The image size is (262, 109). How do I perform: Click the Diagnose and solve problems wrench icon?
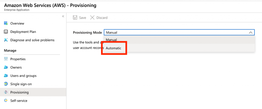(6, 40)
